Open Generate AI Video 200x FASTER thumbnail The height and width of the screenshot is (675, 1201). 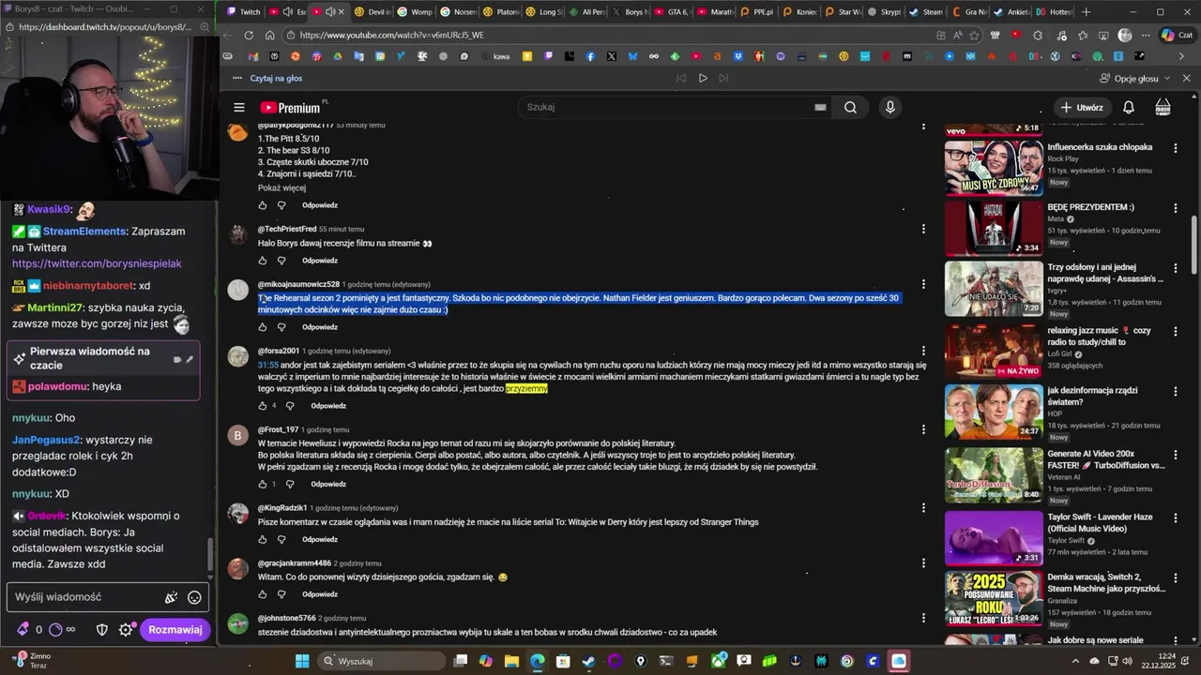point(993,474)
